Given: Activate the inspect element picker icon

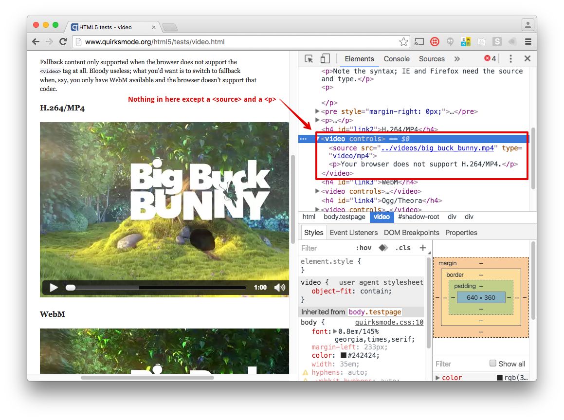Looking at the screenshot, I should coord(309,58).
